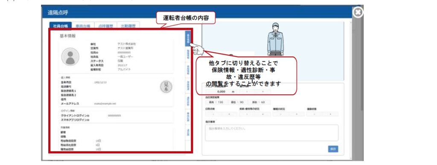
Task: Click the 基本情報 section heading
Action: (x=68, y=36)
